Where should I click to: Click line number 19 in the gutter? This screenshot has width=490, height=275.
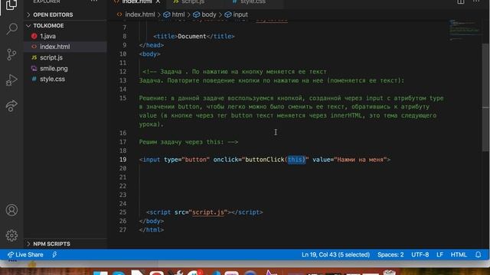pyautogui.click(x=122, y=160)
